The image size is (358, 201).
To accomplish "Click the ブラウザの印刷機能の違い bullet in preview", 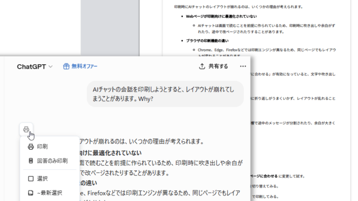I will click(207, 41).
